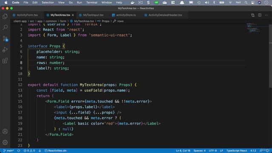Click the code minimap preview
Image resolution: width=272 pixels, height=153 pixels.
(x=253, y=28)
